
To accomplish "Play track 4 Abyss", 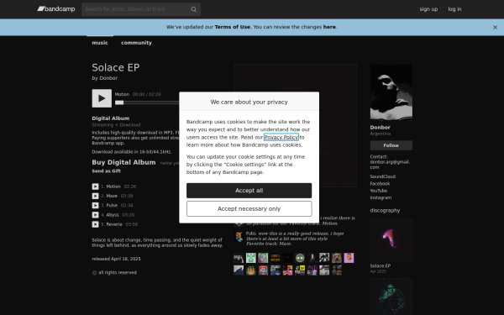I will [95, 215].
